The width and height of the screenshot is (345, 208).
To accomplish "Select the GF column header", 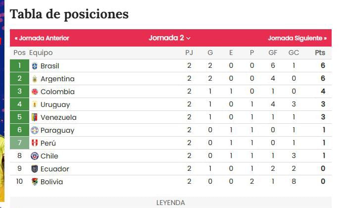I will (x=273, y=52).
